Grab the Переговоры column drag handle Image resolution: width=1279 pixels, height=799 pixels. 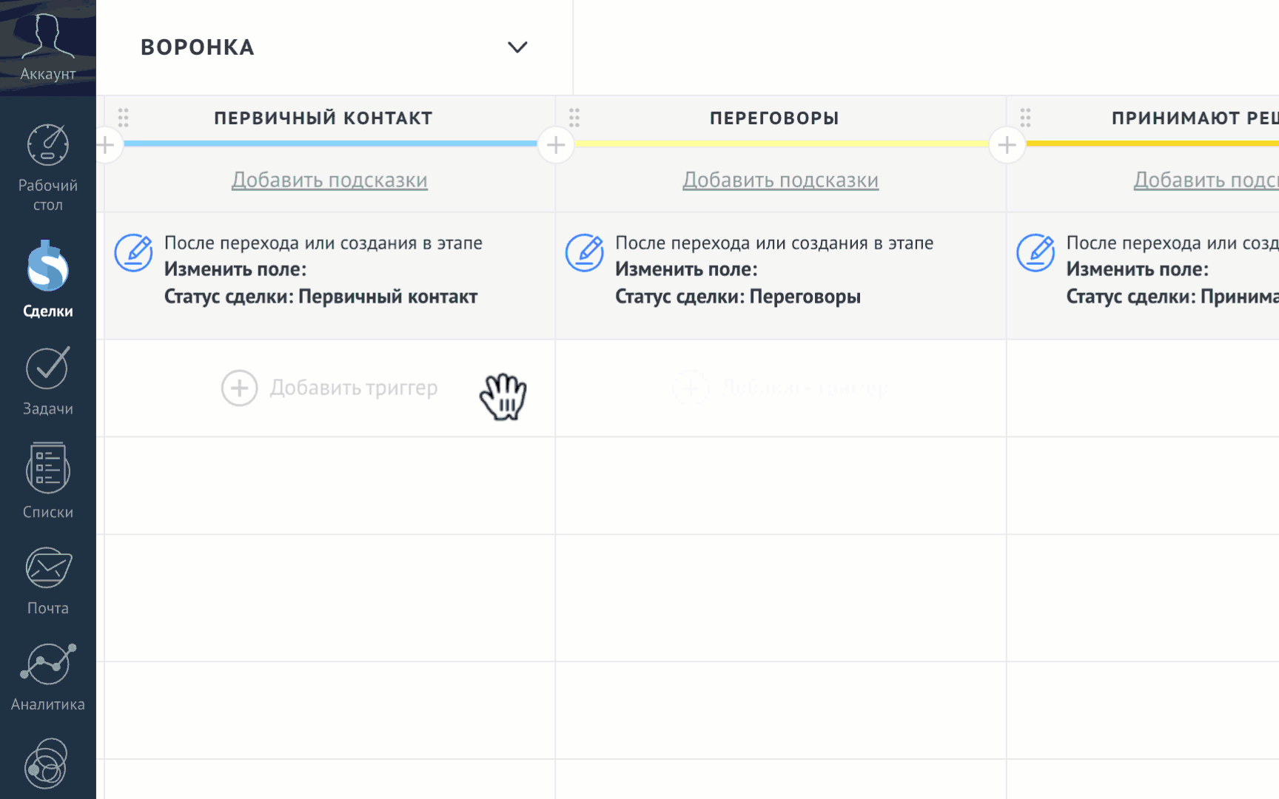pos(574,118)
